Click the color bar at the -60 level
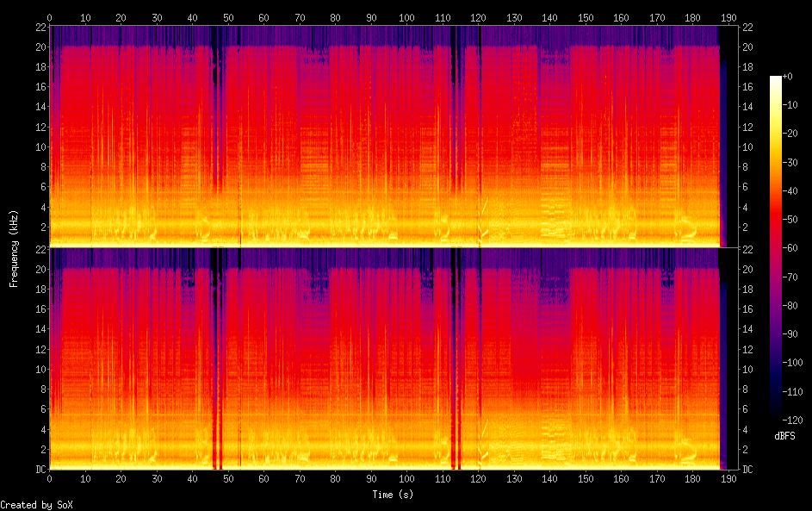The width and height of the screenshot is (812, 511). (x=776, y=247)
